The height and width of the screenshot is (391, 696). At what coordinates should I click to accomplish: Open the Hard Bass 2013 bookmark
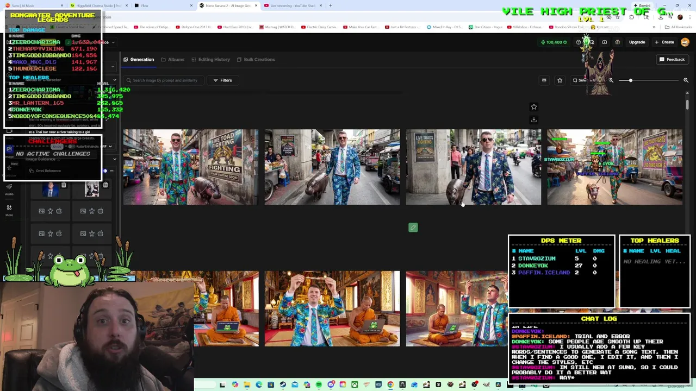coord(235,27)
